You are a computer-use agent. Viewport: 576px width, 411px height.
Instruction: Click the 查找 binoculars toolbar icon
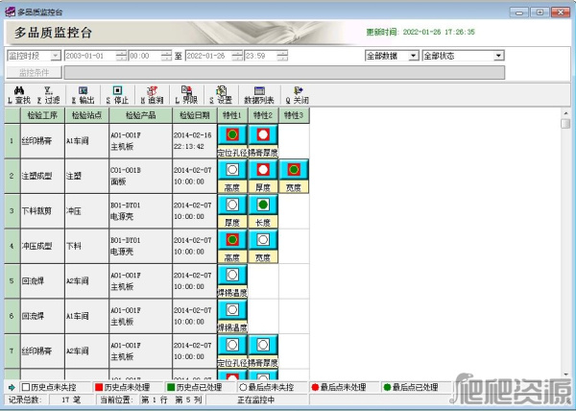click(19, 90)
